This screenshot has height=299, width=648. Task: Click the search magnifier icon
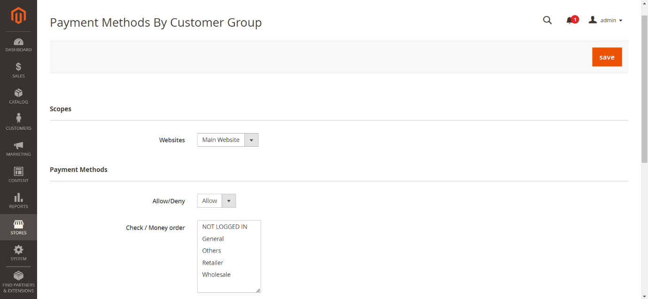[547, 20]
